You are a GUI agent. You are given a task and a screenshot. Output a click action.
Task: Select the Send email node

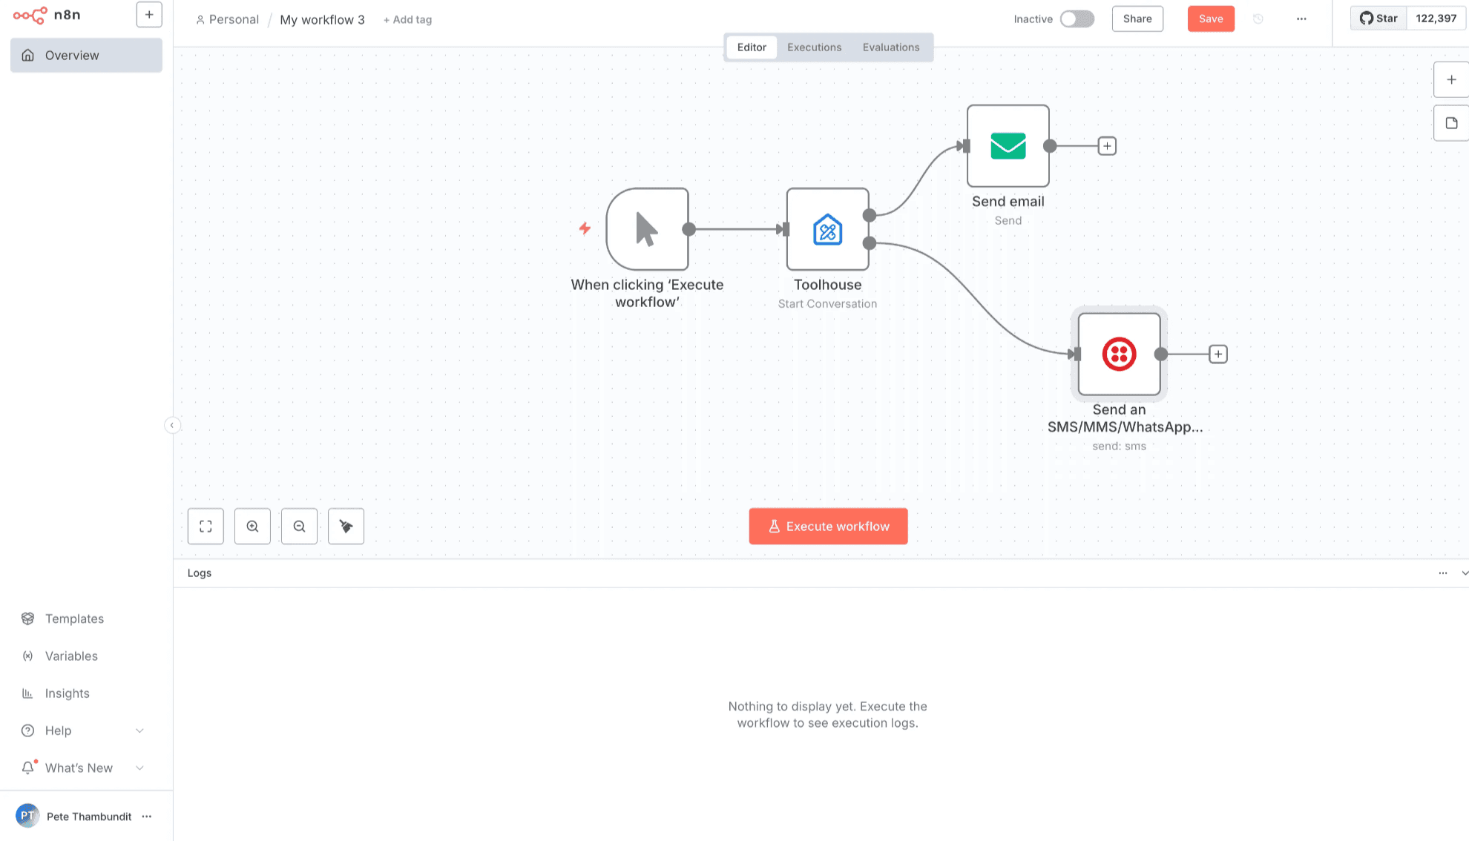coord(1008,146)
